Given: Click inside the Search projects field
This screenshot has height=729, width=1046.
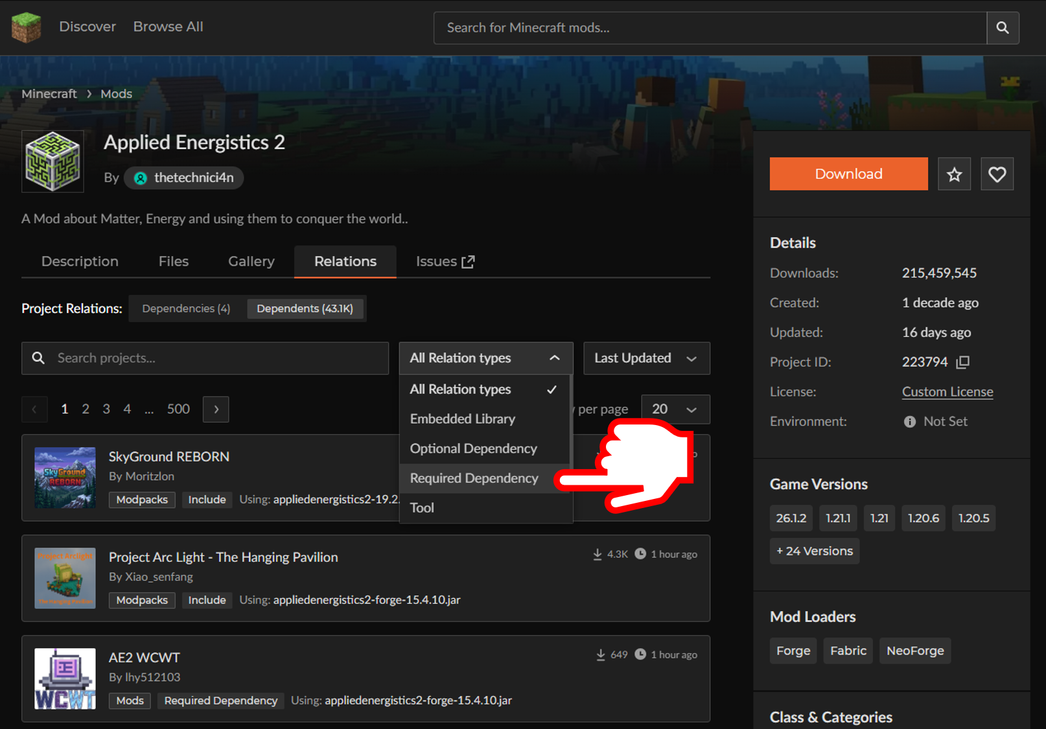Looking at the screenshot, I should [205, 358].
